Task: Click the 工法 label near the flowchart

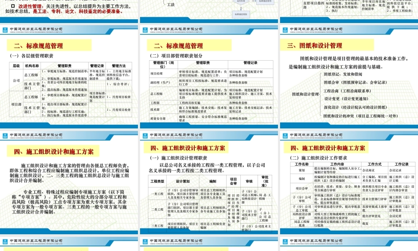Action: click(x=171, y=5)
